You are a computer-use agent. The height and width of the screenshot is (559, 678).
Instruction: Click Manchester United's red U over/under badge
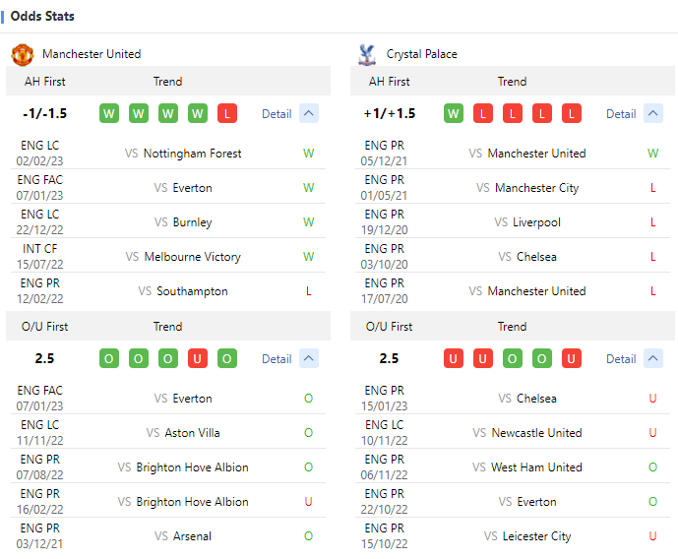[198, 358]
